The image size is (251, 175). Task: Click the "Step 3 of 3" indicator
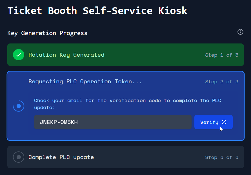[221, 157]
